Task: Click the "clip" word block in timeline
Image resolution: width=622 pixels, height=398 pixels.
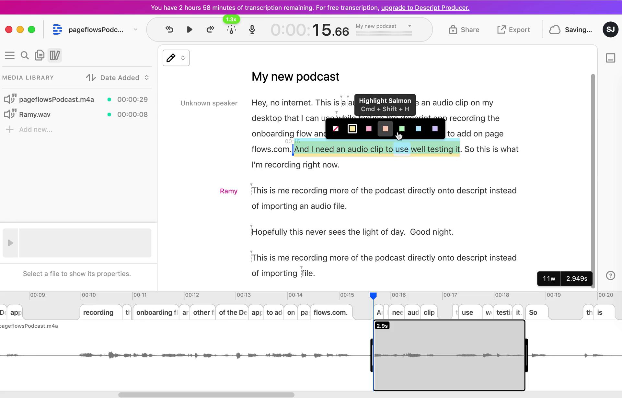Action: [x=429, y=312]
